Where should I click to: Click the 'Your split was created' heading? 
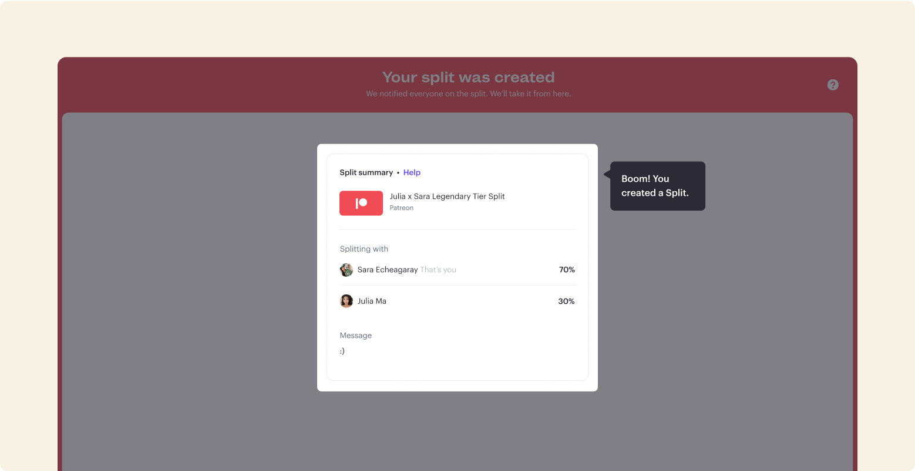tap(468, 77)
